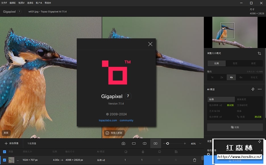Minimize the Gigapixel window
The height and width of the screenshot is (165, 266).
[x=241, y=3]
